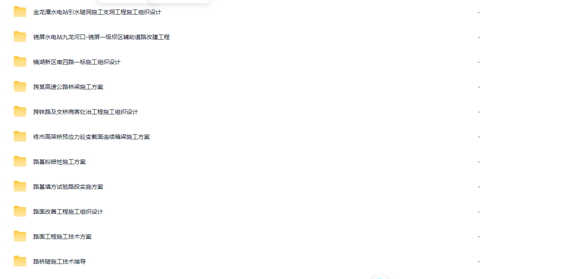
Task: Click folder icon beside 练市高架桥预应力砼变截面
Action: (x=20, y=137)
